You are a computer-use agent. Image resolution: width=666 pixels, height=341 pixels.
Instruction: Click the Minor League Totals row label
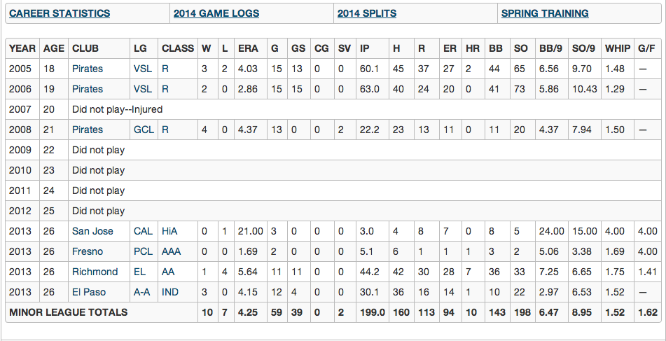[69, 312]
